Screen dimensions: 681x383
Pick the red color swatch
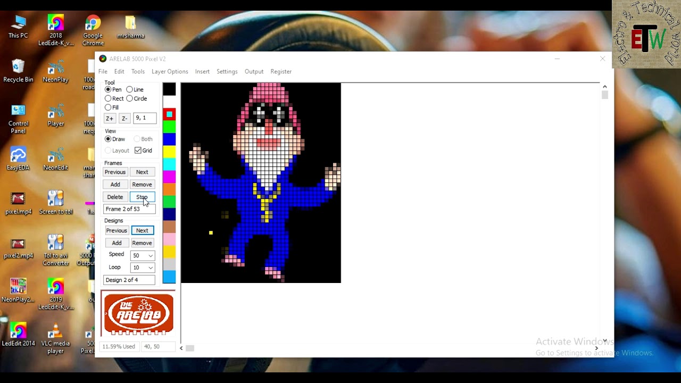(169, 114)
